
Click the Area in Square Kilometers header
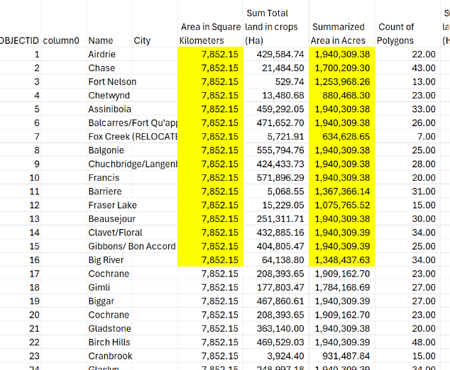point(210,33)
